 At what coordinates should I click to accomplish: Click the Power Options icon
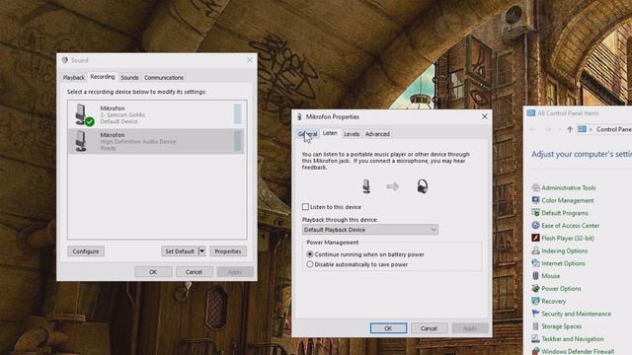point(535,288)
